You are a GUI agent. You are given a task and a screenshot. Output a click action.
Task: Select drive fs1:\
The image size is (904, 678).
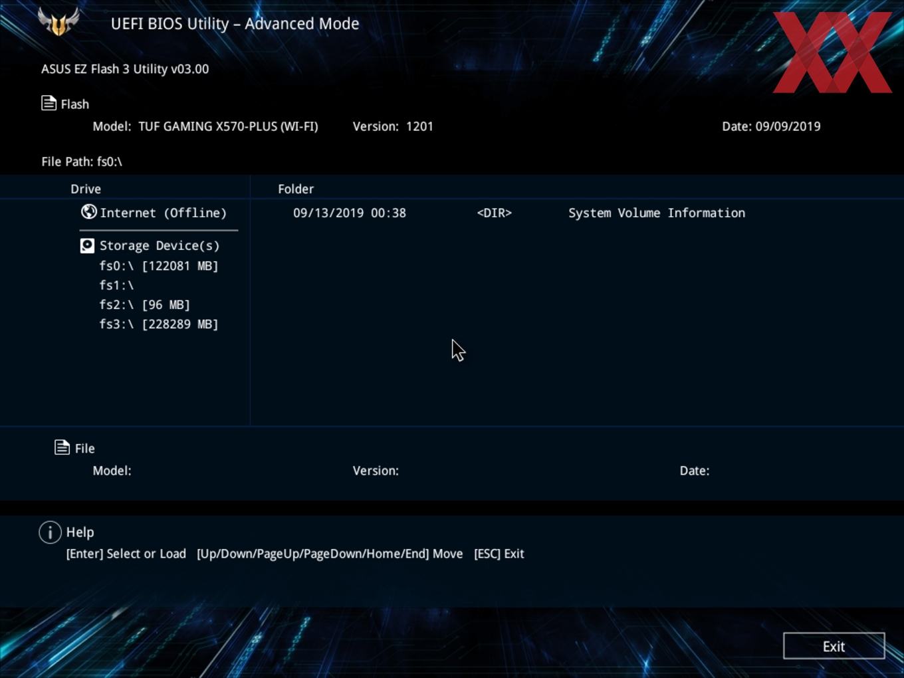point(116,285)
